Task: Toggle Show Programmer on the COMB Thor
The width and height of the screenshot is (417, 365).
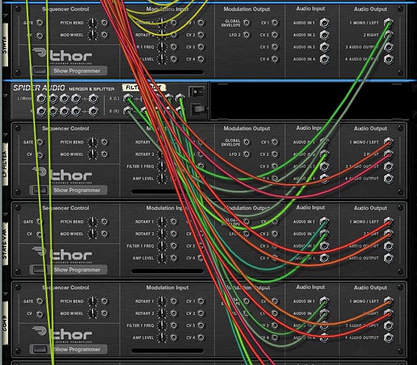Action: (40, 349)
